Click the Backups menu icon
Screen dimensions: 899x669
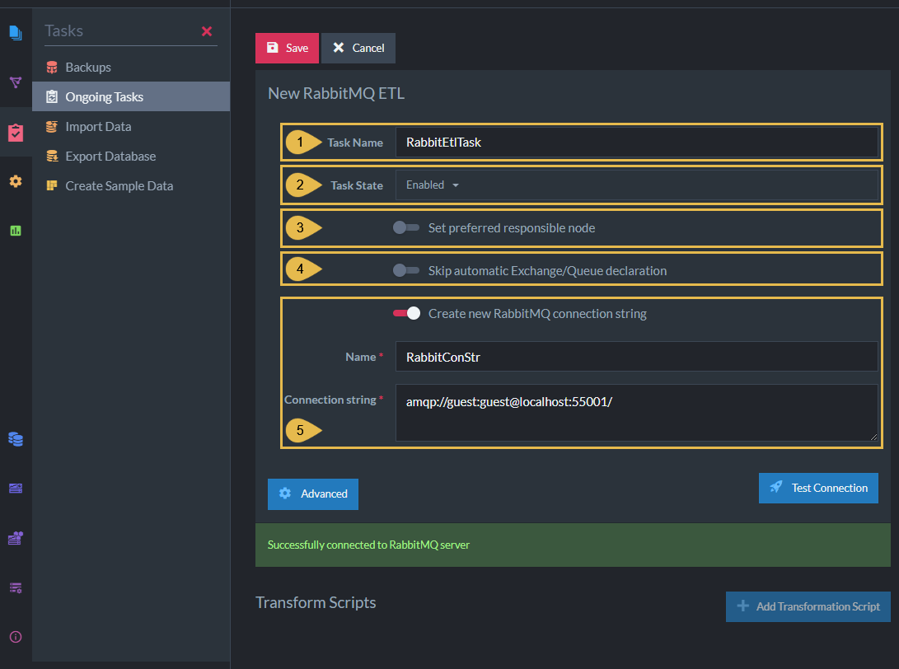point(52,67)
